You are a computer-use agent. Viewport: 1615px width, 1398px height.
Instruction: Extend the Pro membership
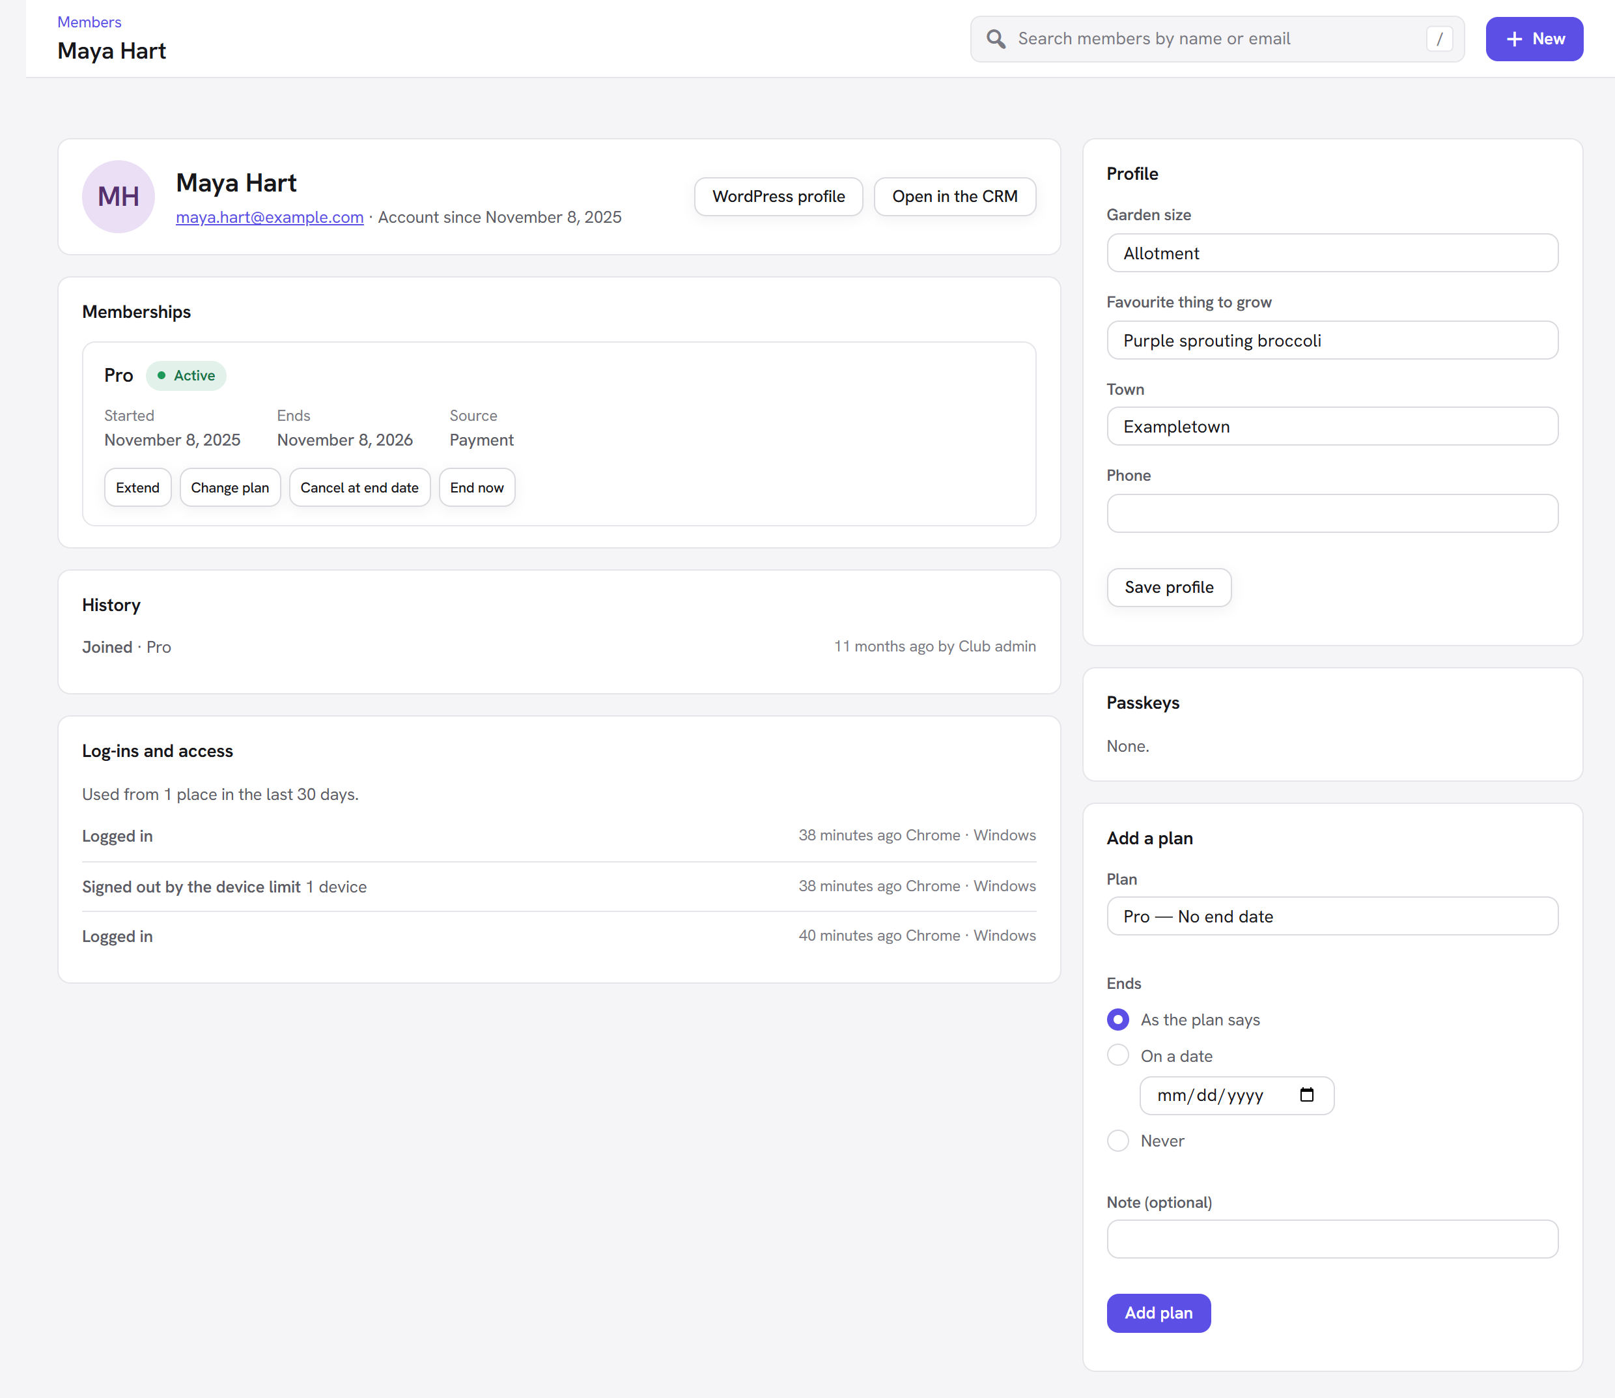coord(137,487)
